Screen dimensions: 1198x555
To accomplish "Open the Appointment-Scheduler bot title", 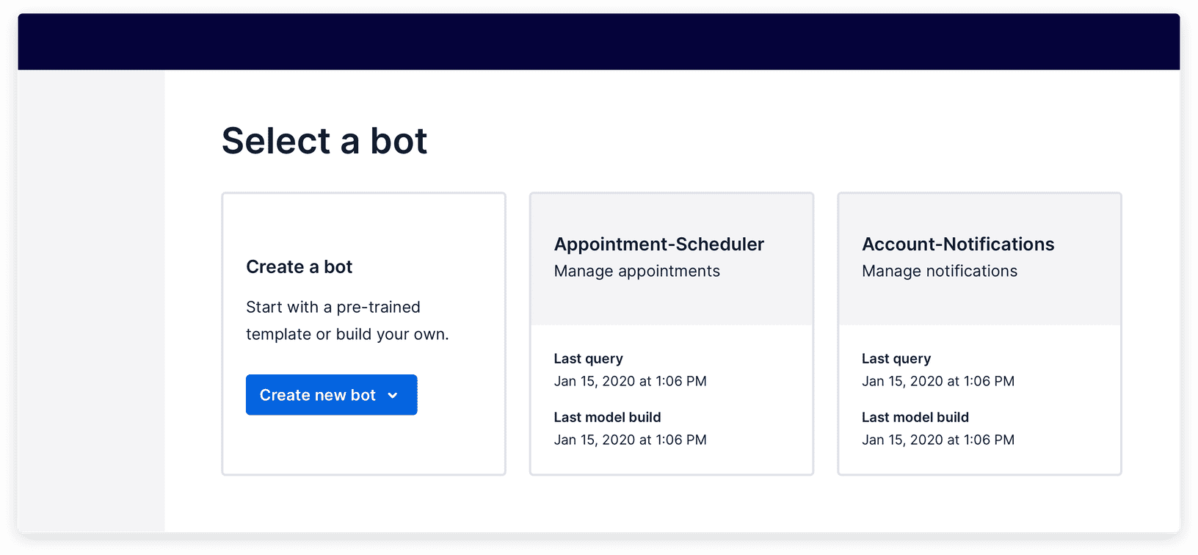I will tap(658, 244).
